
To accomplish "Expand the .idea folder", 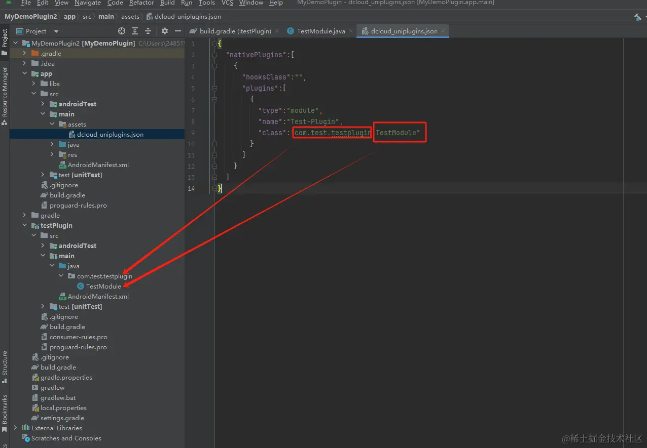I will point(25,63).
